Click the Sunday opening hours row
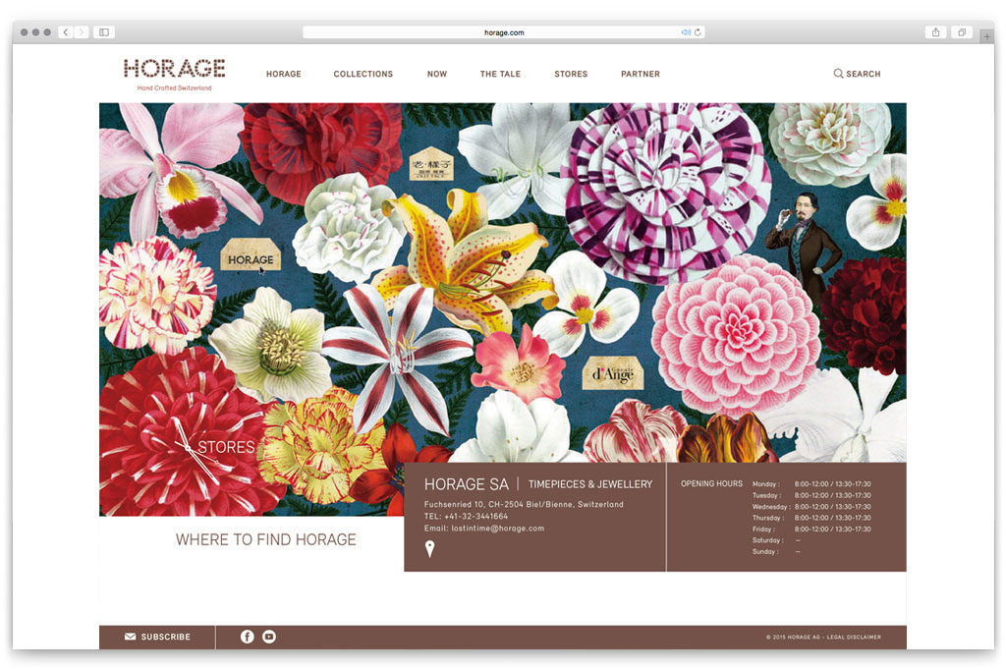 [x=776, y=552]
